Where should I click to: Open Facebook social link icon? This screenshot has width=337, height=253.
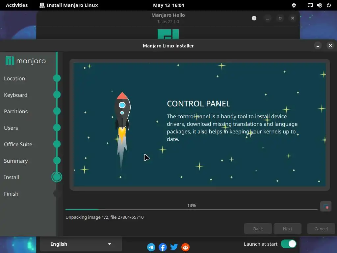(163, 247)
